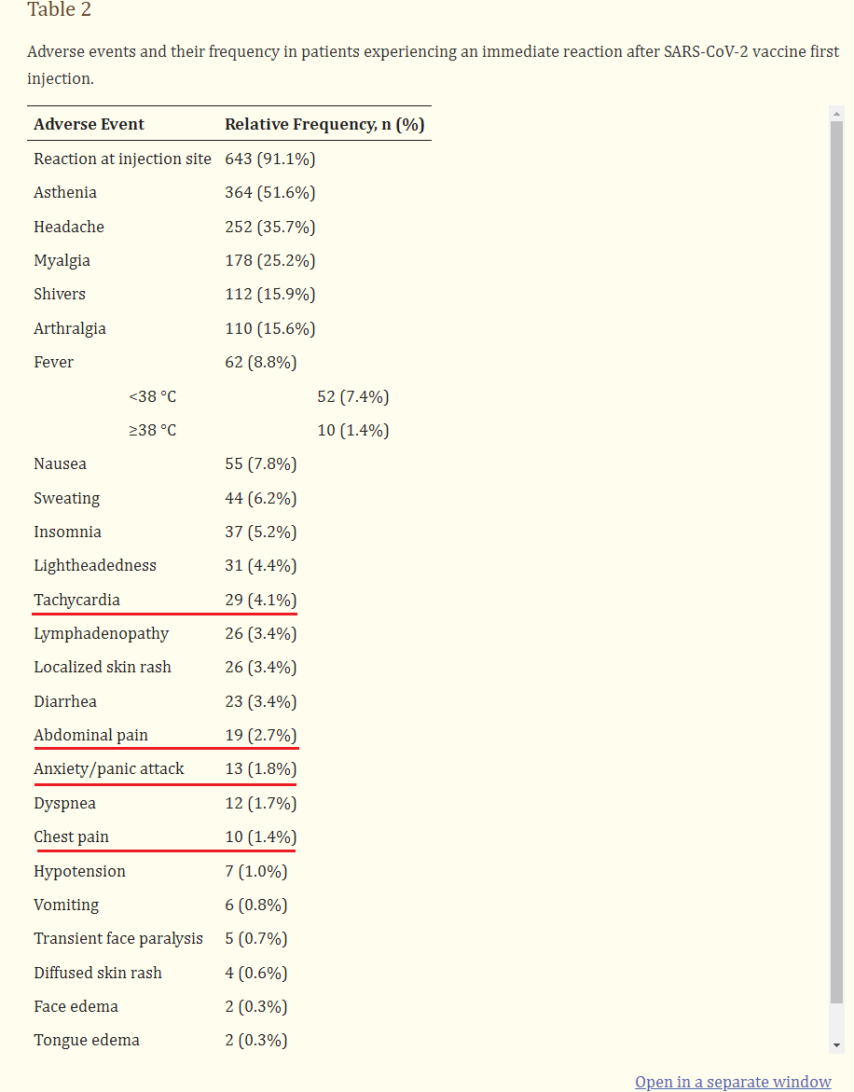
Task: Select the value '7 (1.0%)'
Action: click(256, 871)
